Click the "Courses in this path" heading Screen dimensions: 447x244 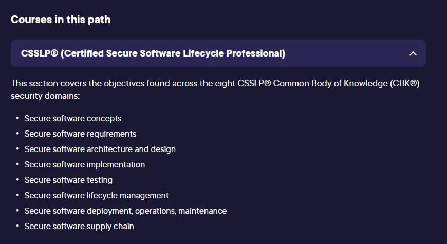pyautogui.click(x=61, y=20)
